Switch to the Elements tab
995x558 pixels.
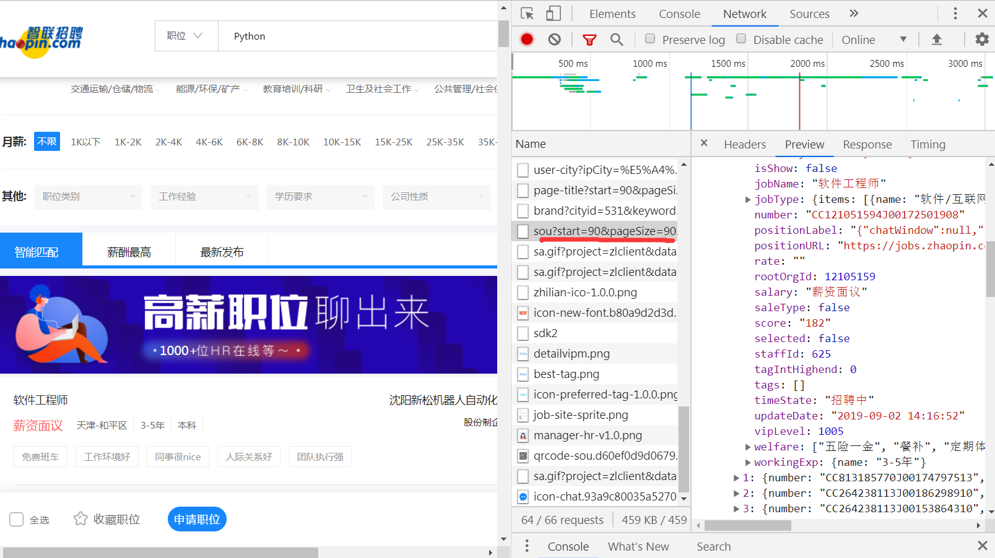pos(612,14)
